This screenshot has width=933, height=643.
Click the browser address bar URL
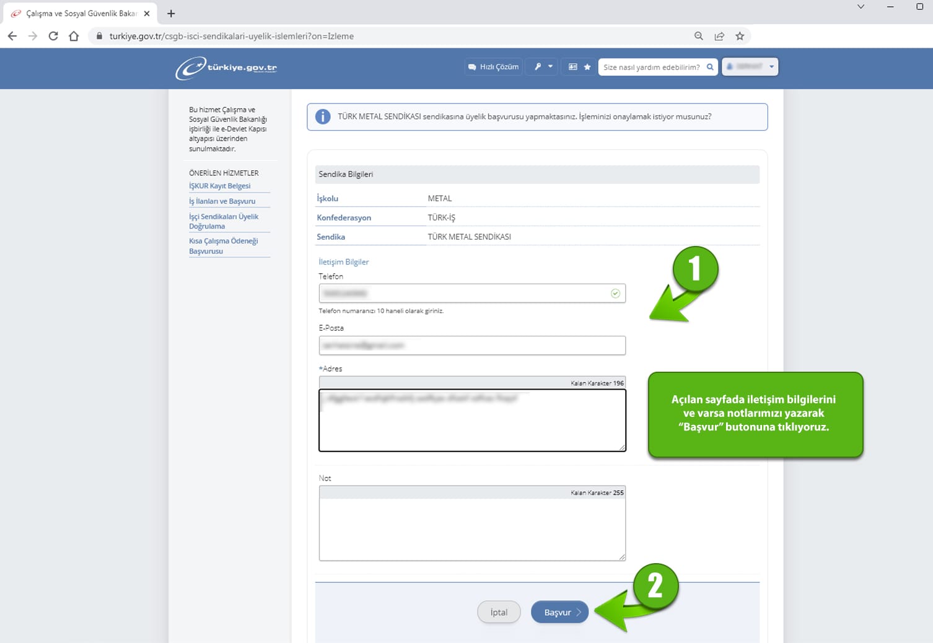coord(232,36)
